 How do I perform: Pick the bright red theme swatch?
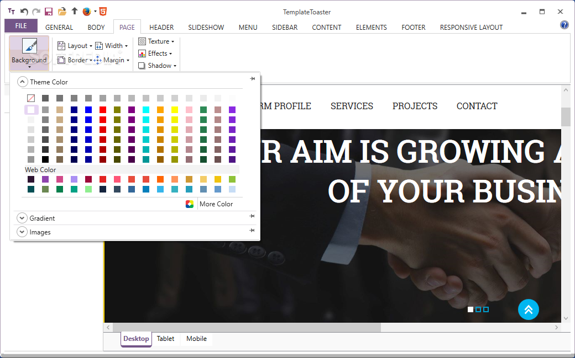(103, 110)
